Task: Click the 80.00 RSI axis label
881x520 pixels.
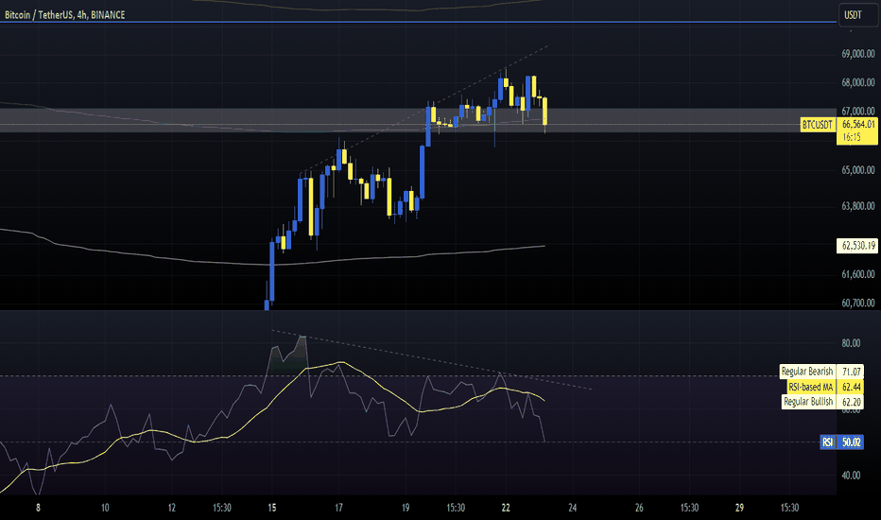Action: click(851, 343)
